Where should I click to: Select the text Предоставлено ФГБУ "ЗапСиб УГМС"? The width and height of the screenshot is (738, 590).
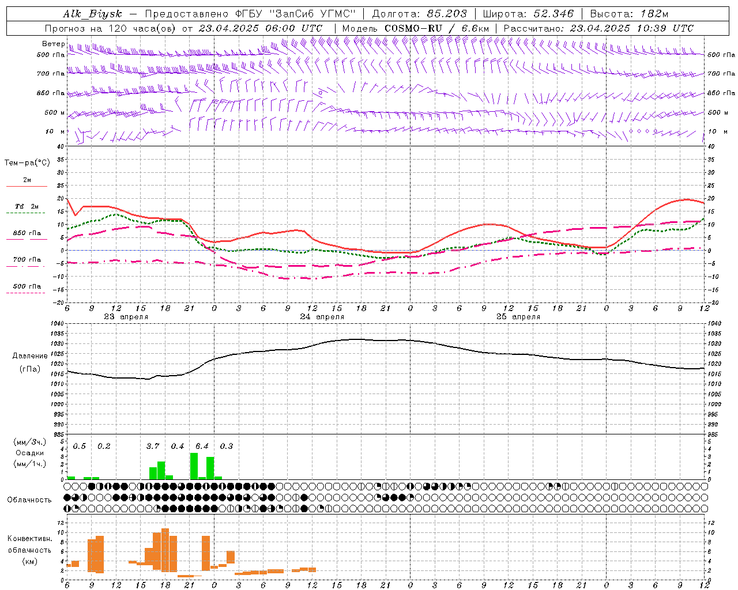pos(250,14)
